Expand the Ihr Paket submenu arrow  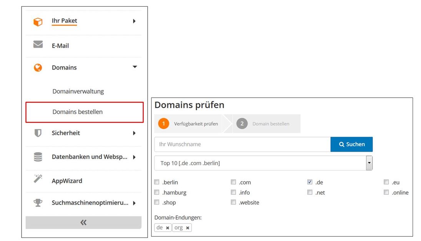(134, 21)
